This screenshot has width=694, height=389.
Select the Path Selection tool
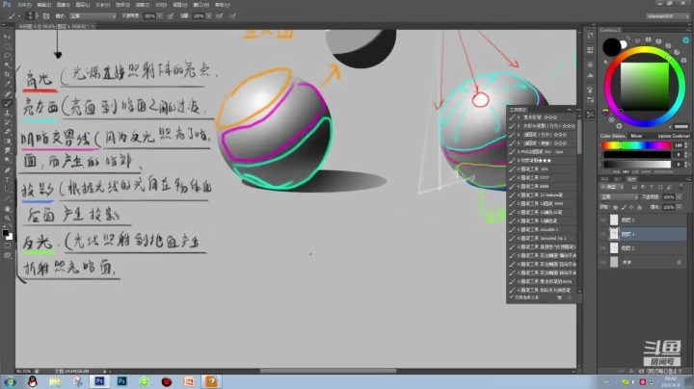[x=7, y=189]
